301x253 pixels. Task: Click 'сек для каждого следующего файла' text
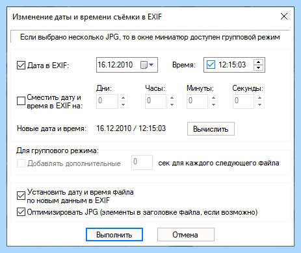218,163
